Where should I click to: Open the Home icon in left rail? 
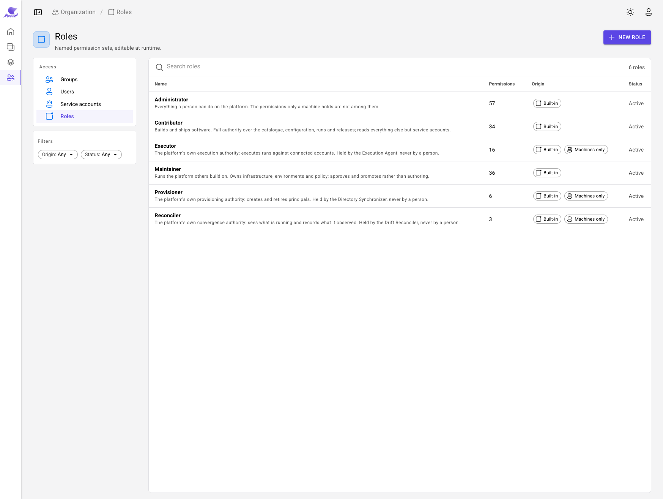click(11, 32)
